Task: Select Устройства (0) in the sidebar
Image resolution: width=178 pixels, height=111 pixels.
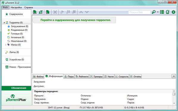Action: (17, 59)
